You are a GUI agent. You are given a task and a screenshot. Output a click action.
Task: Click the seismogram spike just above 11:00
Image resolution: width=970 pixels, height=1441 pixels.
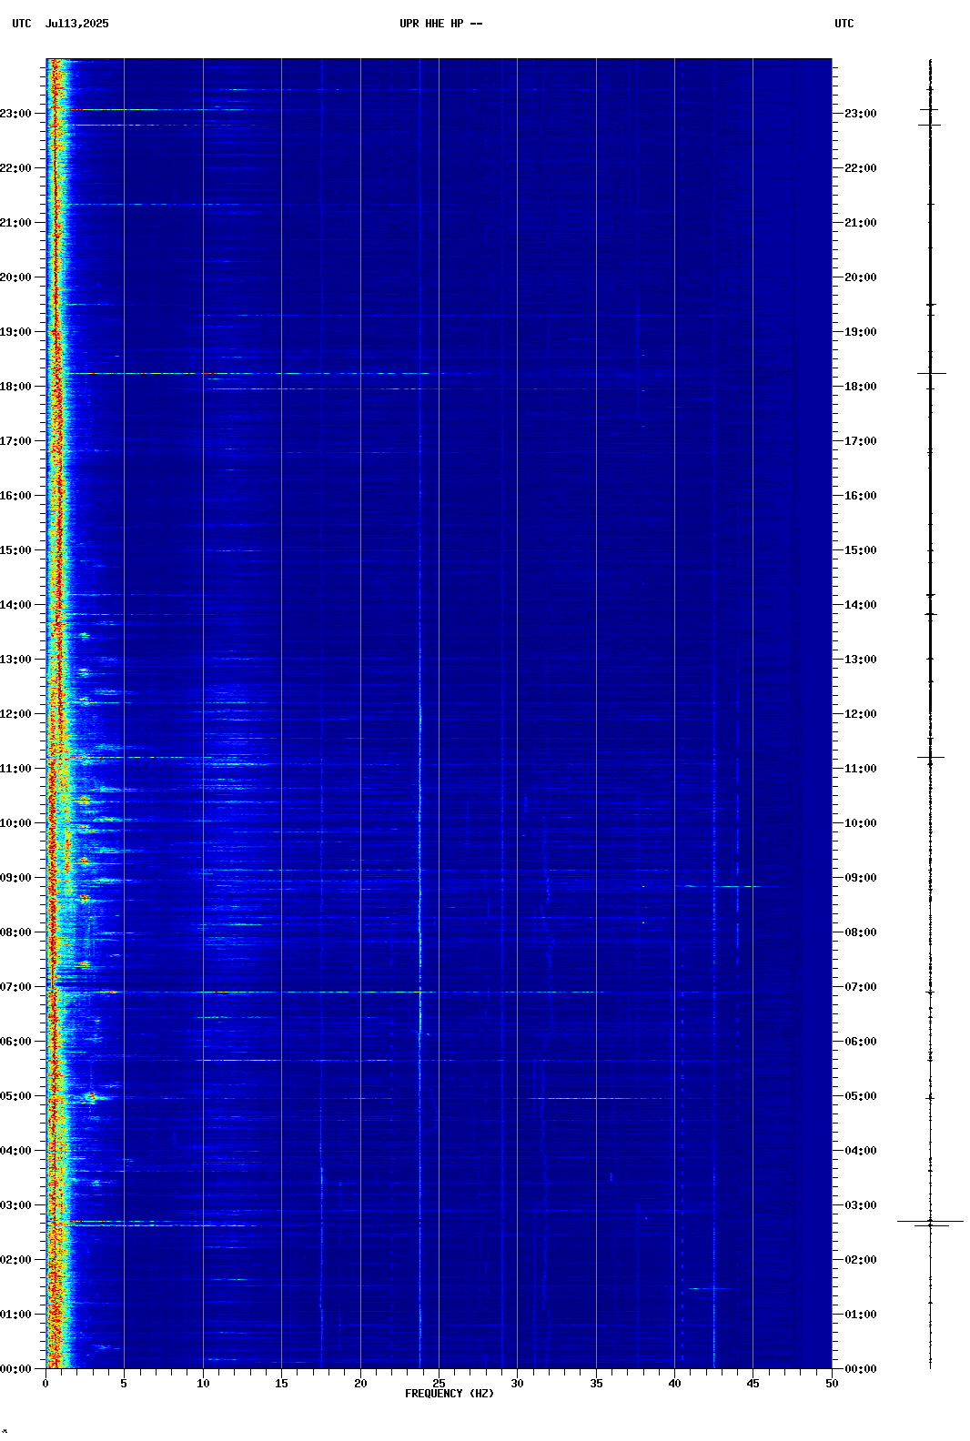point(931,757)
